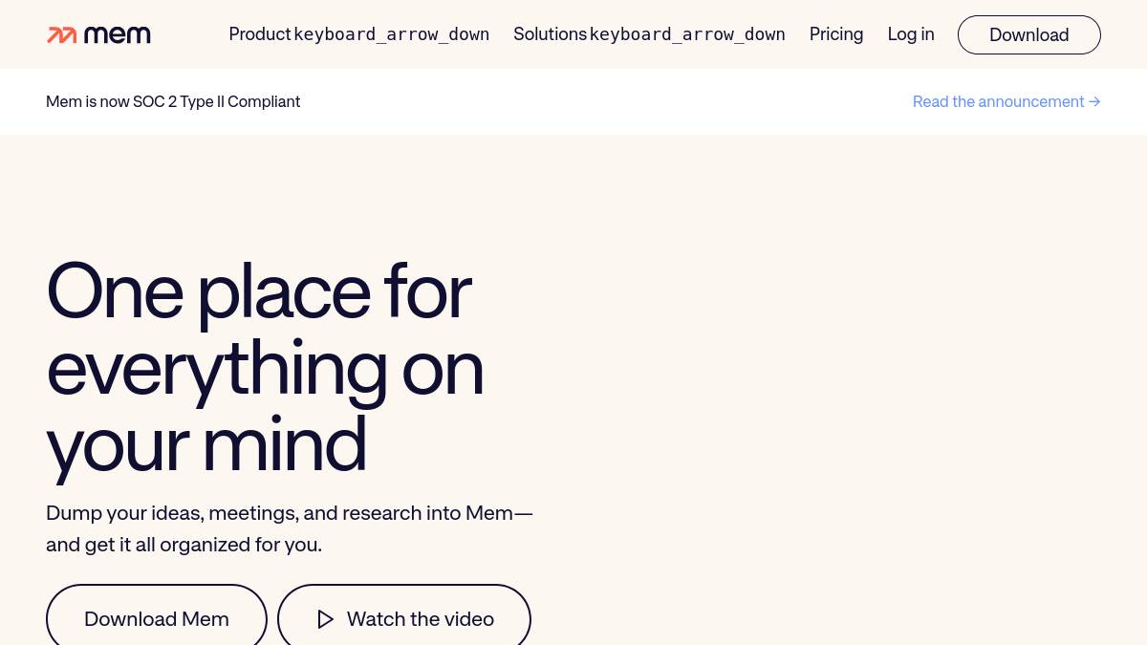Screen dimensions: 1147x645
Task: Click the 'Dump your ideas, meetings' paragraph
Action: click(x=289, y=513)
